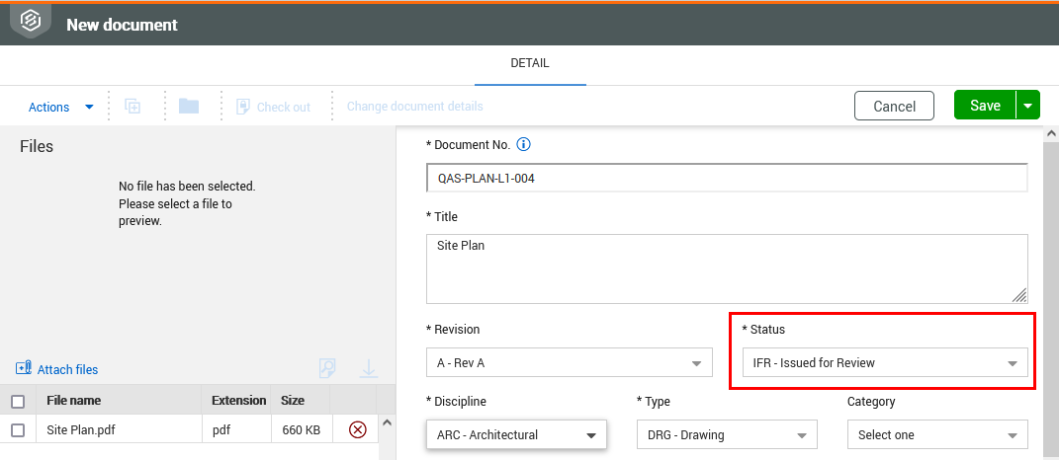This screenshot has width=1059, height=460.
Task: Open the Revision dropdown
Action: point(570,363)
